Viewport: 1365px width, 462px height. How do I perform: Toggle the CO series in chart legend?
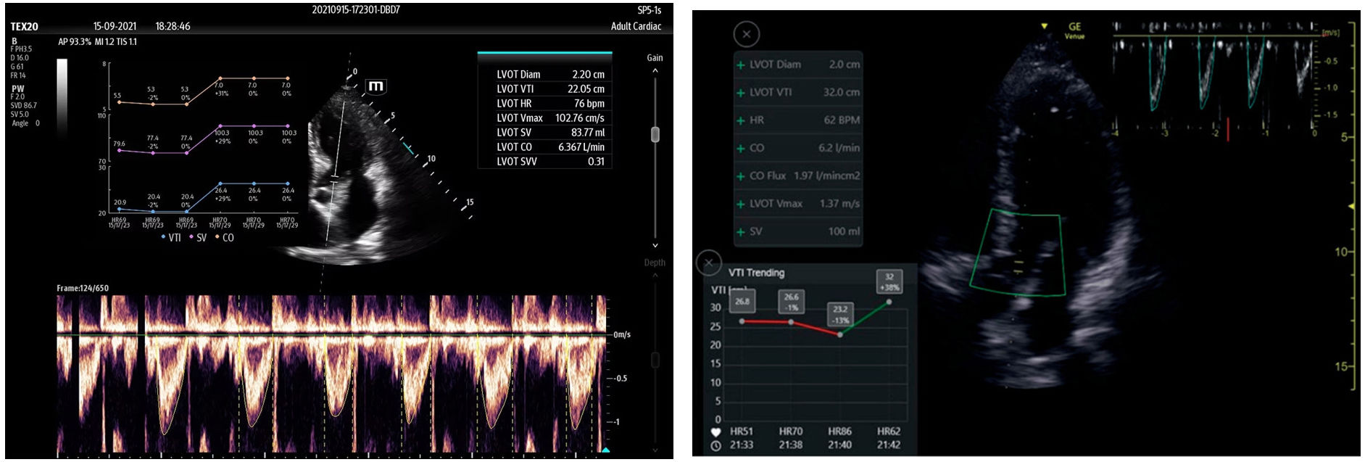tap(225, 238)
